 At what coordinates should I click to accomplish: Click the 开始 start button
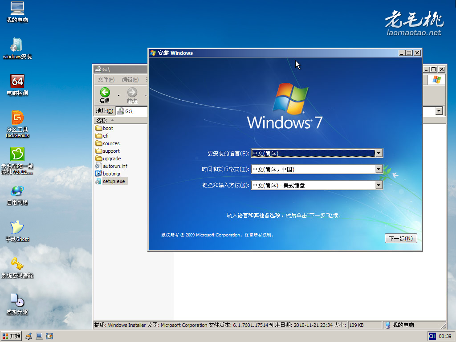(11, 336)
